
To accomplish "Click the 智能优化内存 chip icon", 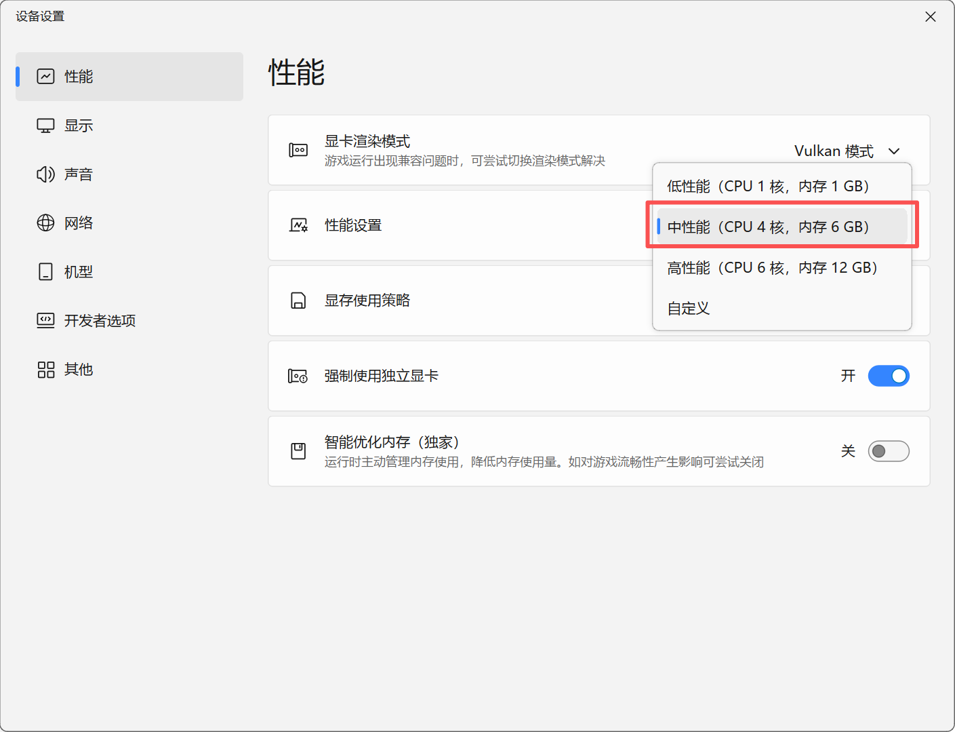I will (298, 451).
